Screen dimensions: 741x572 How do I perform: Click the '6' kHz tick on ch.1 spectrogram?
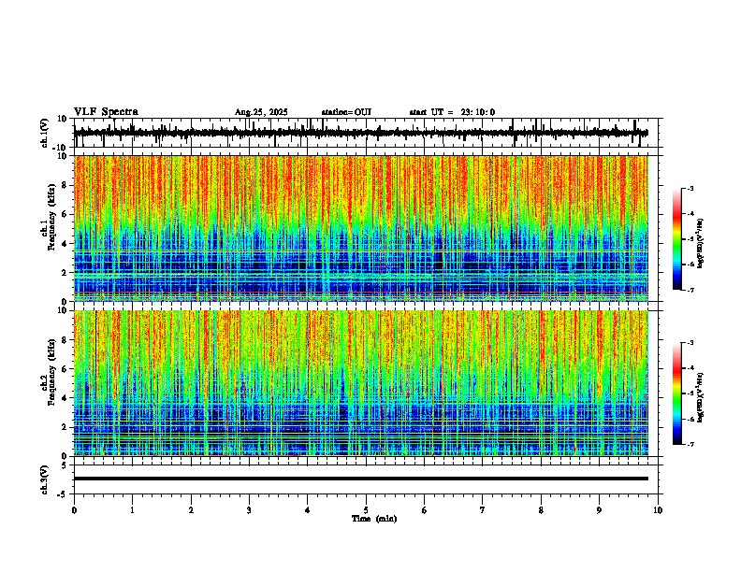[65, 215]
